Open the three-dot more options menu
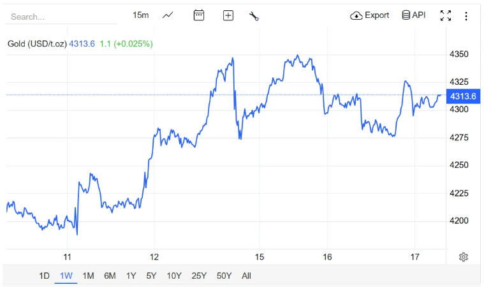 click(466, 15)
